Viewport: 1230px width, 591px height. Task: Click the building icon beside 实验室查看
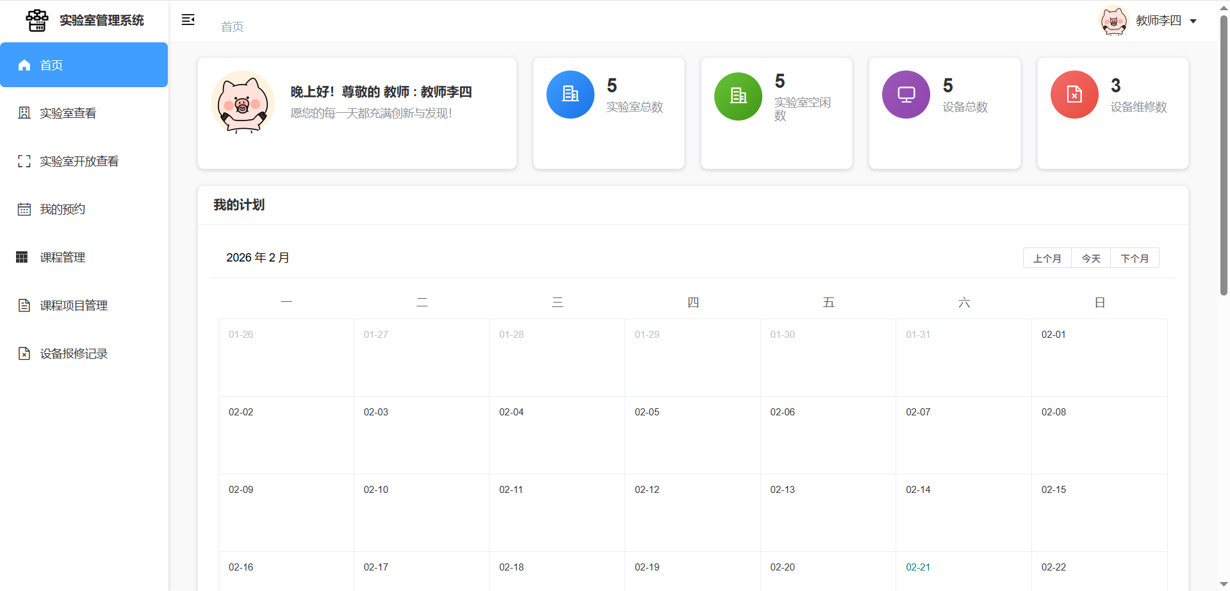[24, 113]
